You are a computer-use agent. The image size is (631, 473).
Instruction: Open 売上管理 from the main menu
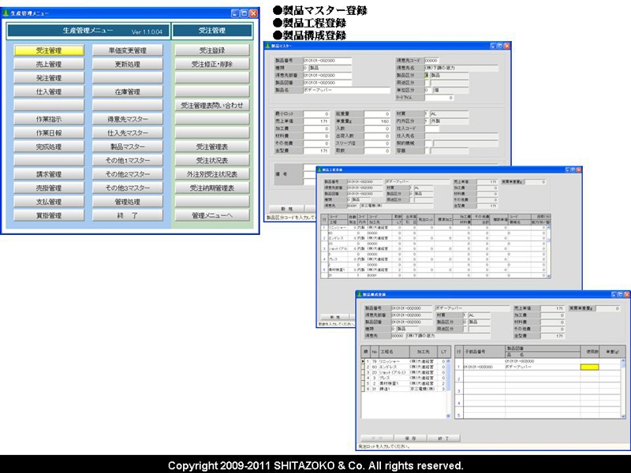coord(49,64)
